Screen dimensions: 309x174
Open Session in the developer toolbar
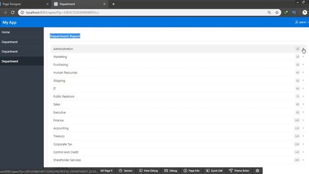tap(126, 171)
